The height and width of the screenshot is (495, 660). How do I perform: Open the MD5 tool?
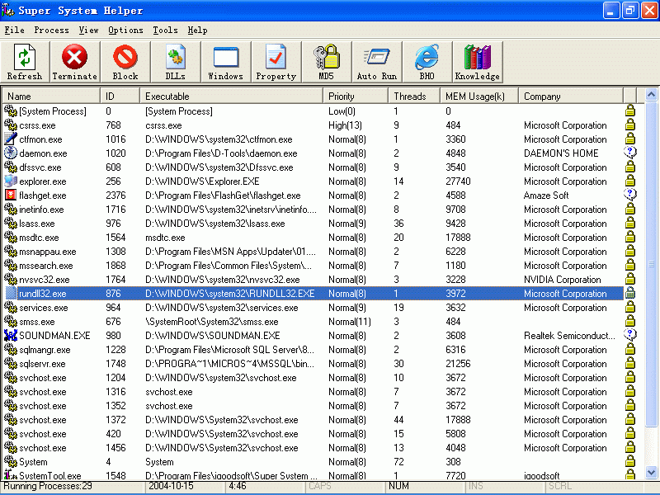click(326, 62)
